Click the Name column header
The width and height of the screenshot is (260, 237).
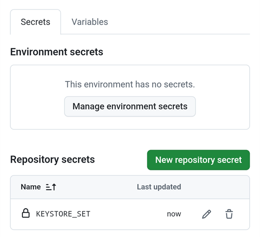pos(31,187)
